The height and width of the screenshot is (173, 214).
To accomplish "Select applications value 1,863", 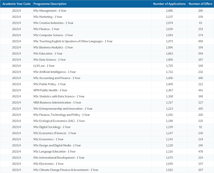I will (x=170, y=54).
